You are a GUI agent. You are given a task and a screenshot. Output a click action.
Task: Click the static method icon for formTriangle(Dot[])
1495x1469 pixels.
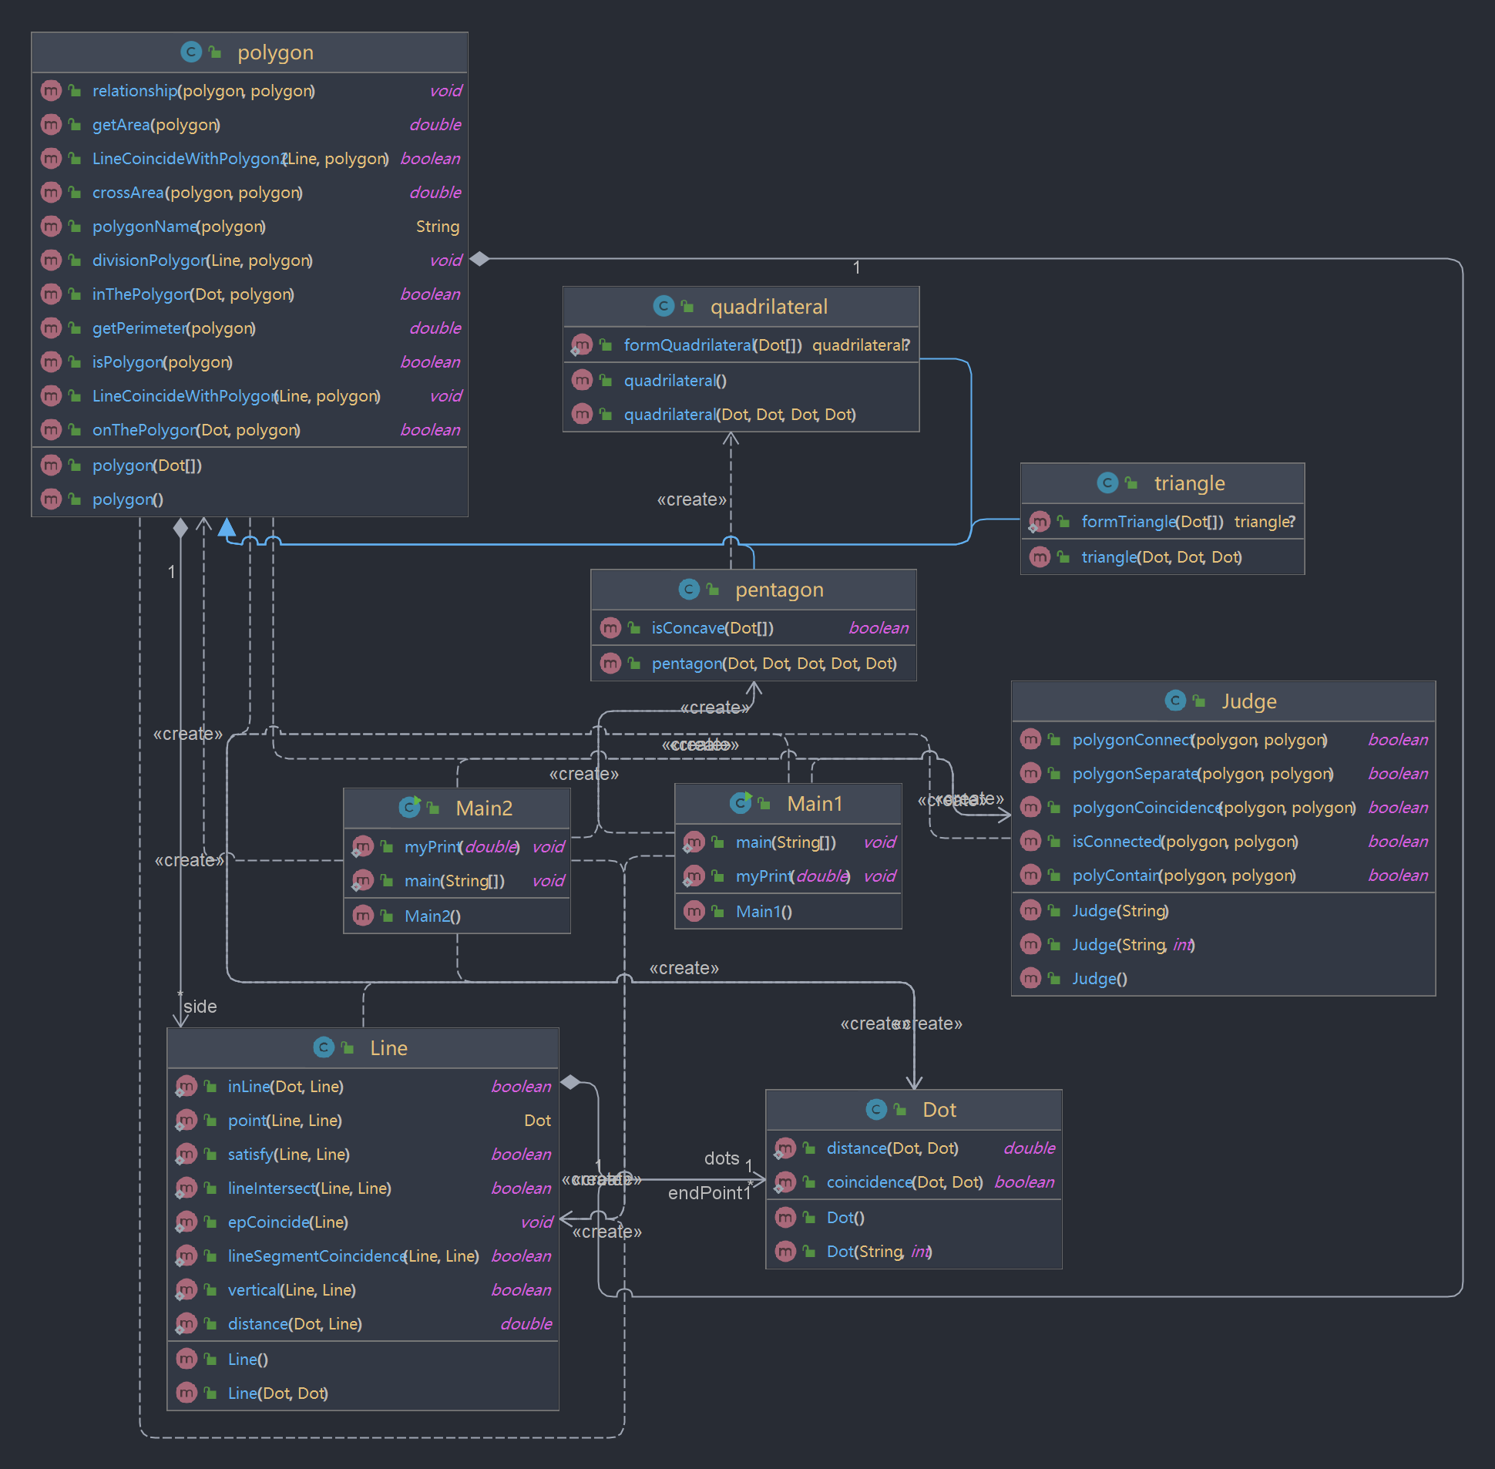tap(1039, 523)
